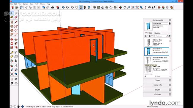193x108 pixels.
Task: Select the Tape Measure tool
Action: 12,53
